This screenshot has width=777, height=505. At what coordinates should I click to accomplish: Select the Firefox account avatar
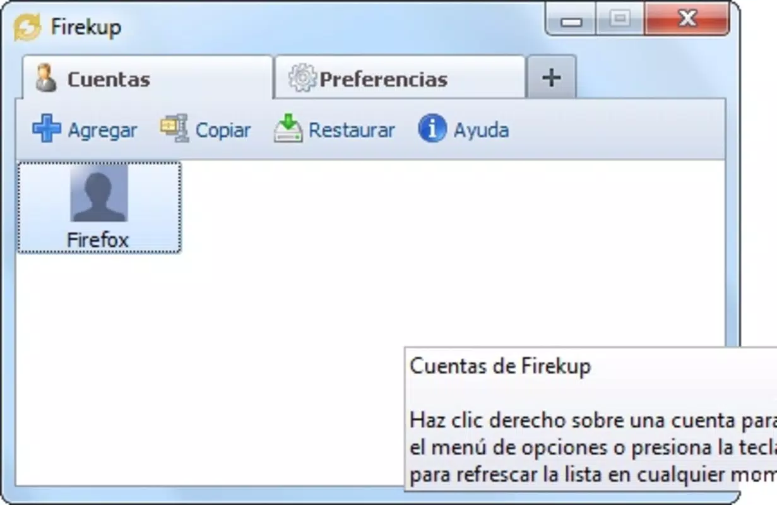coord(99,193)
